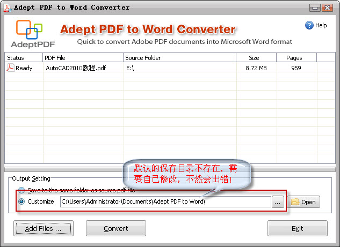Open folder browser with the '...' button
Viewport: 340px width, 247px height.
pos(278,202)
